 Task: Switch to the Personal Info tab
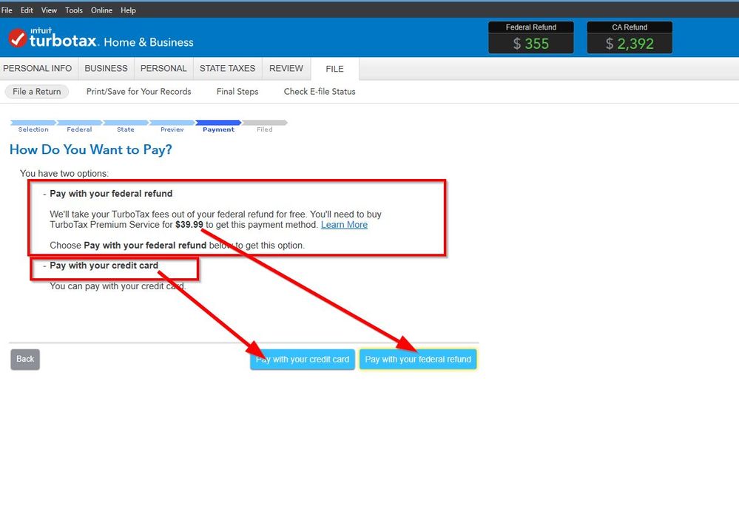pos(38,68)
